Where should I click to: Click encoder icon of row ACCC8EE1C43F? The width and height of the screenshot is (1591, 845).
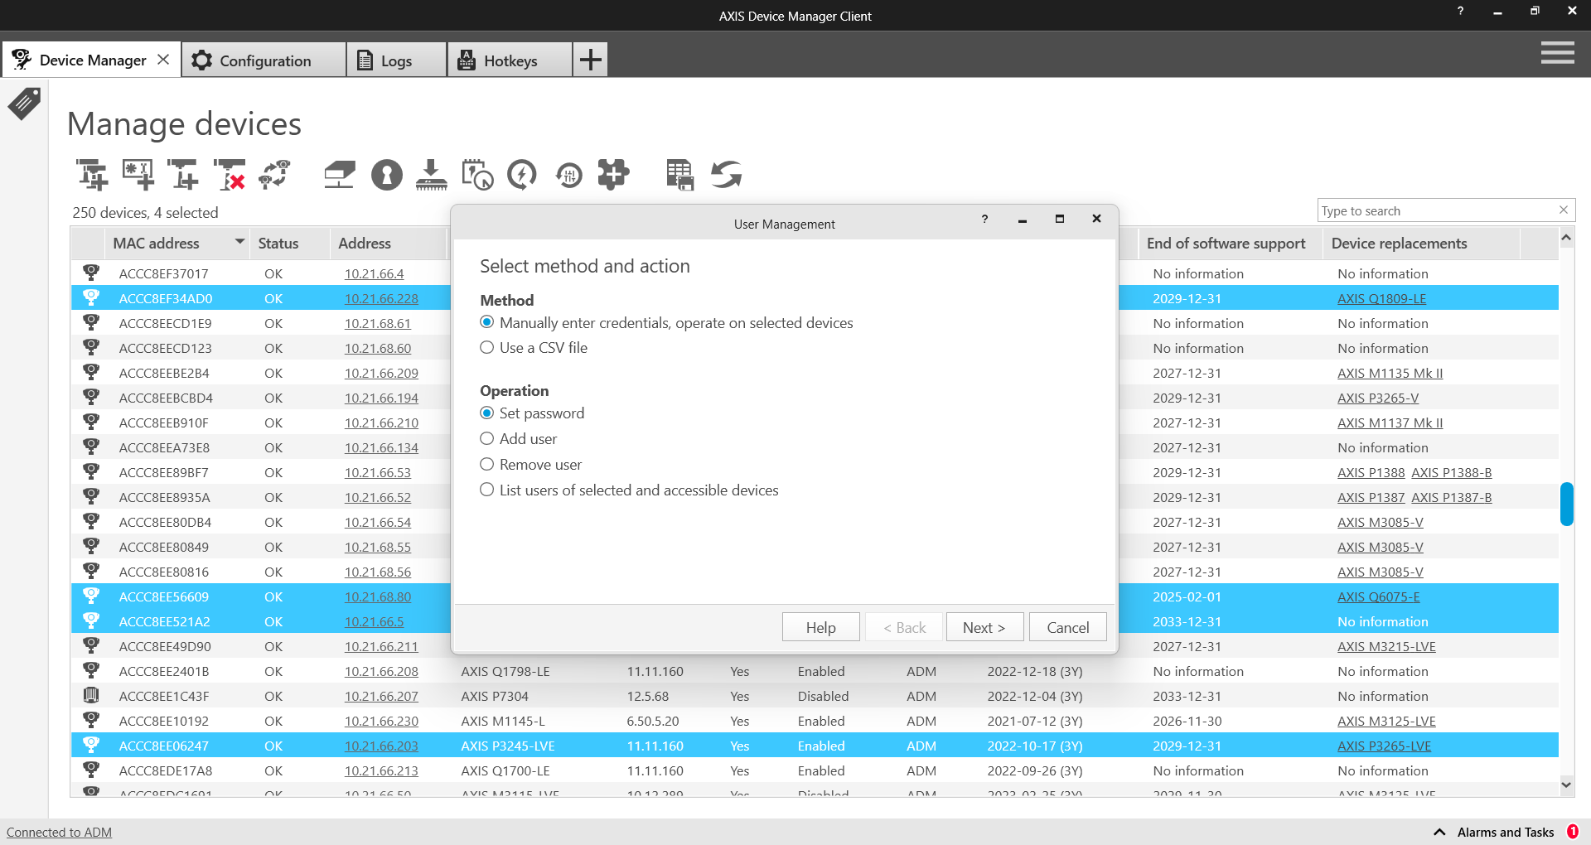pos(91,694)
